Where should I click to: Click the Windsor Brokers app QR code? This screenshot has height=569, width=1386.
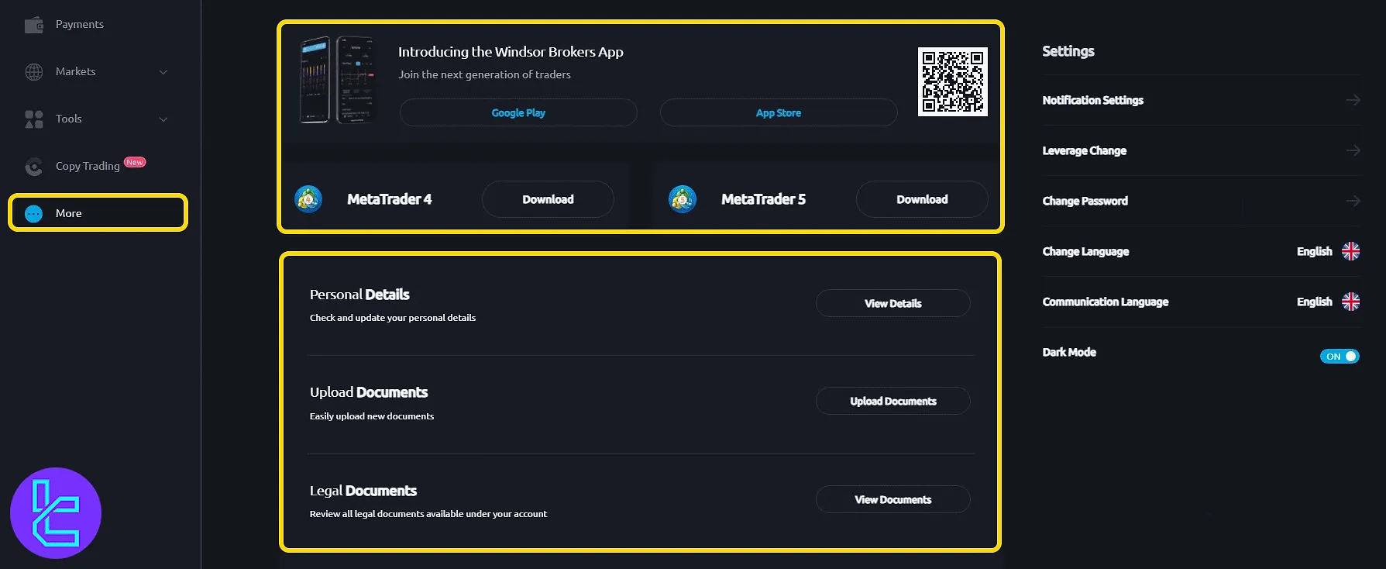[x=953, y=82]
